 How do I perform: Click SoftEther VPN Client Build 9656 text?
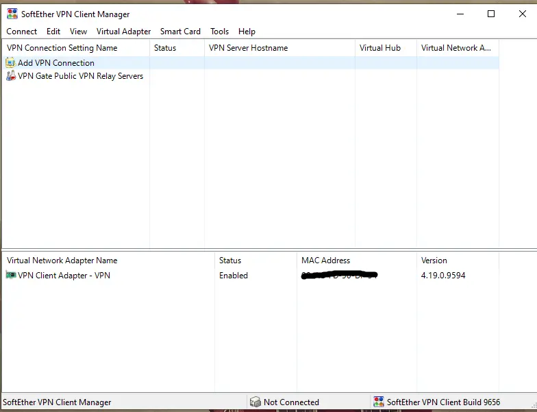444,402
